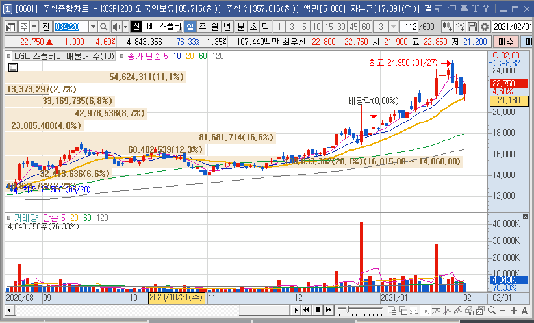
Task: Open the 주 market type dropdown arrow
Action: [34, 27]
